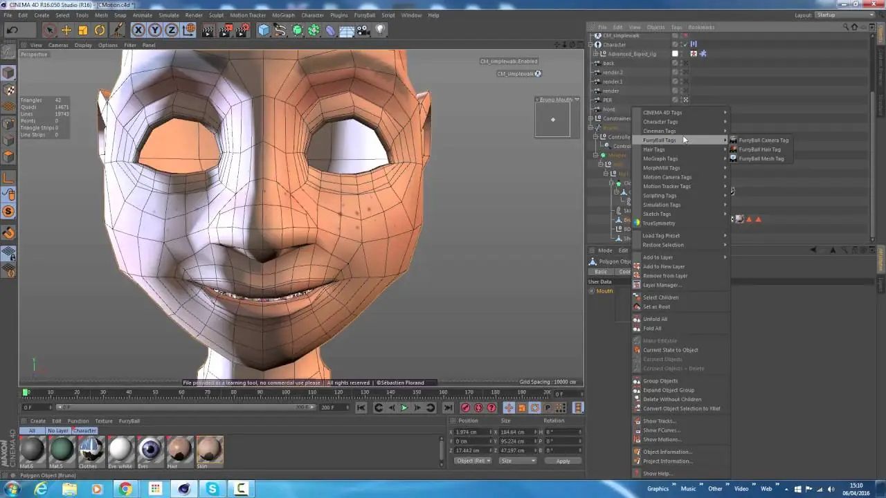
Task: Expand the Character object in Object Manager
Action: (x=590, y=44)
